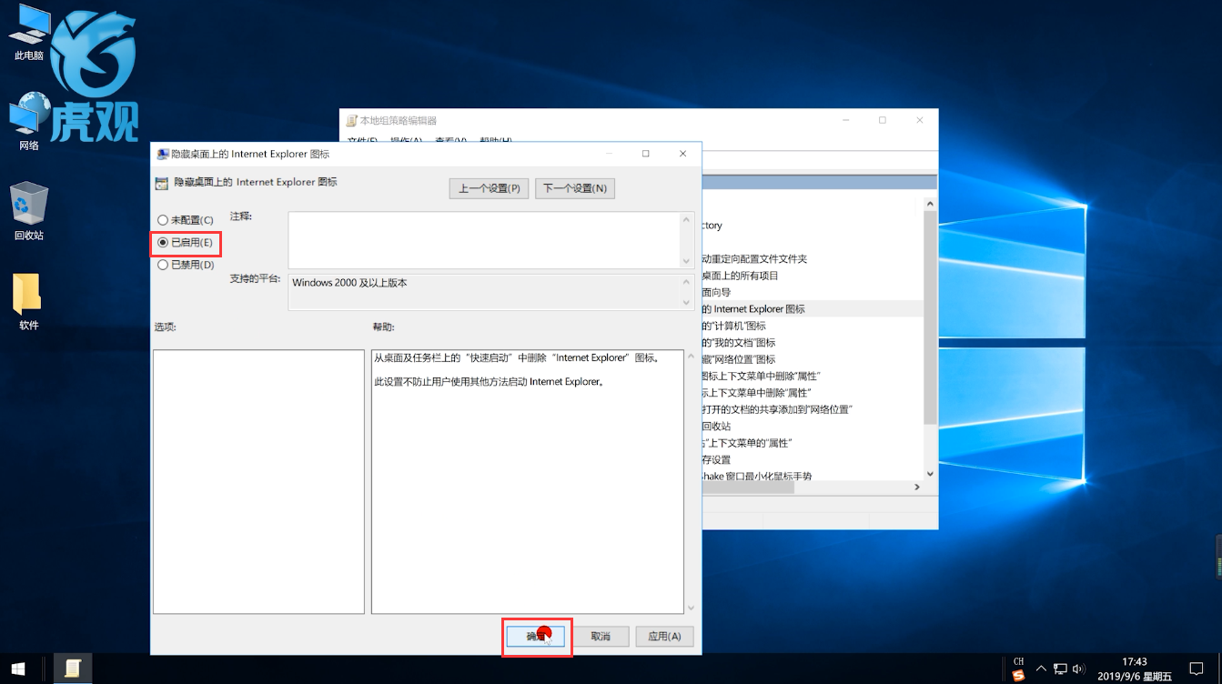Select the row ending in '网络位置"图标'
Viewport: 1222px width, 684px height.
[x=813, y=359]
